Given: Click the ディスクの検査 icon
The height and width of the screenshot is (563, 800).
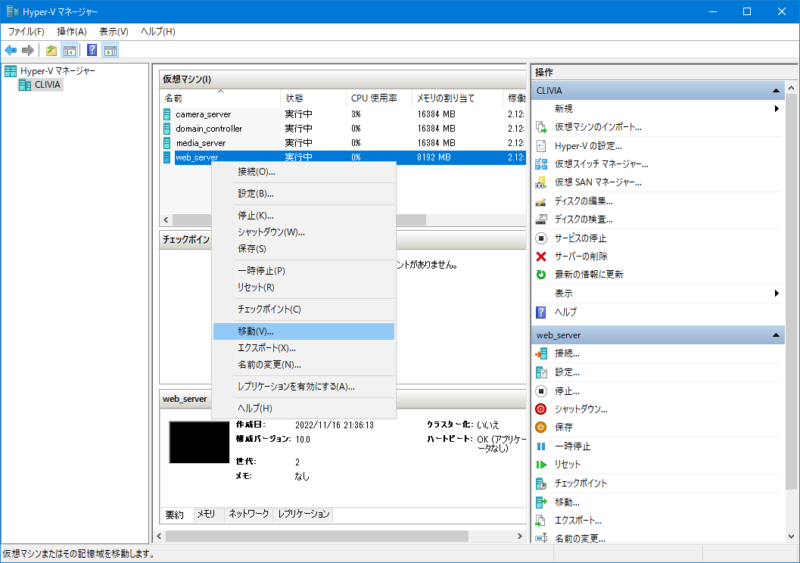Looking at the screenshot, I should click(541, 219).
